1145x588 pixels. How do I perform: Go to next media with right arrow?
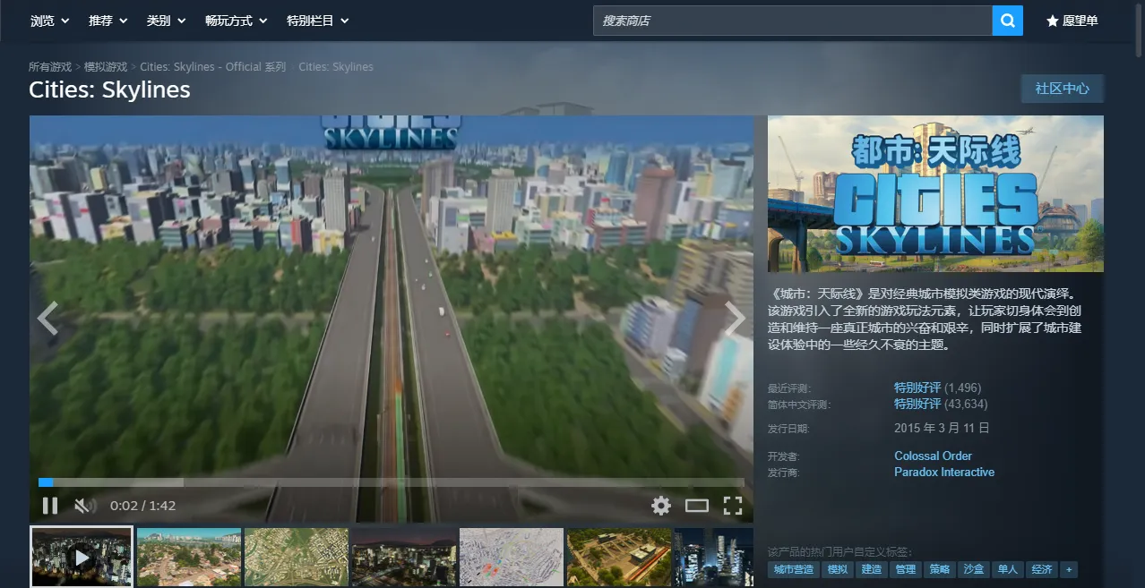click(735, 319)
